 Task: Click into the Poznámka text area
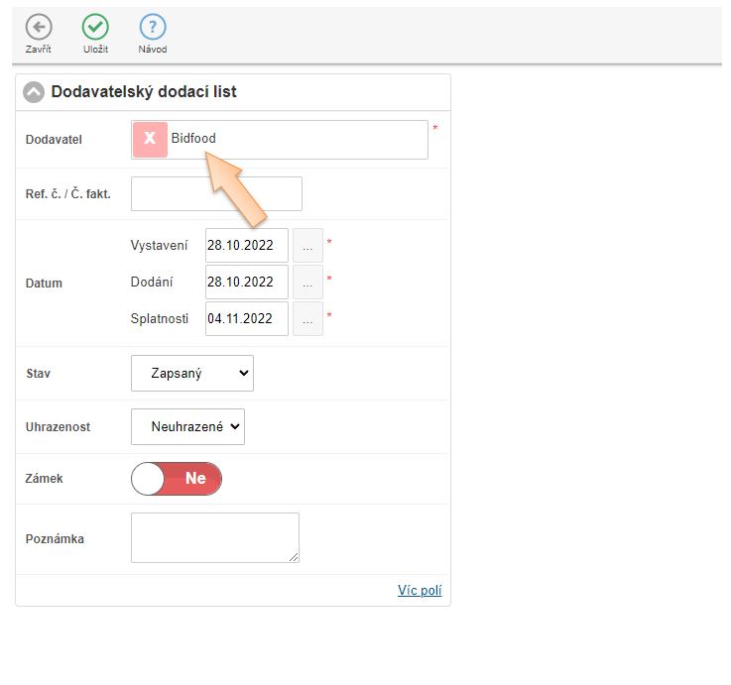214,537
